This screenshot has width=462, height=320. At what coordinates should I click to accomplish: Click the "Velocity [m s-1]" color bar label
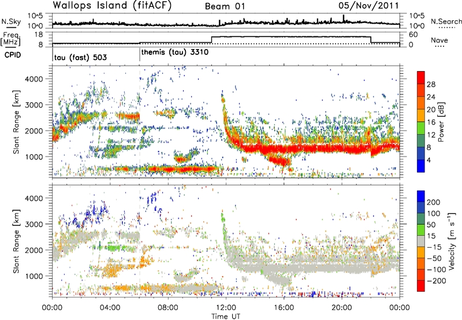click(451, 241)
